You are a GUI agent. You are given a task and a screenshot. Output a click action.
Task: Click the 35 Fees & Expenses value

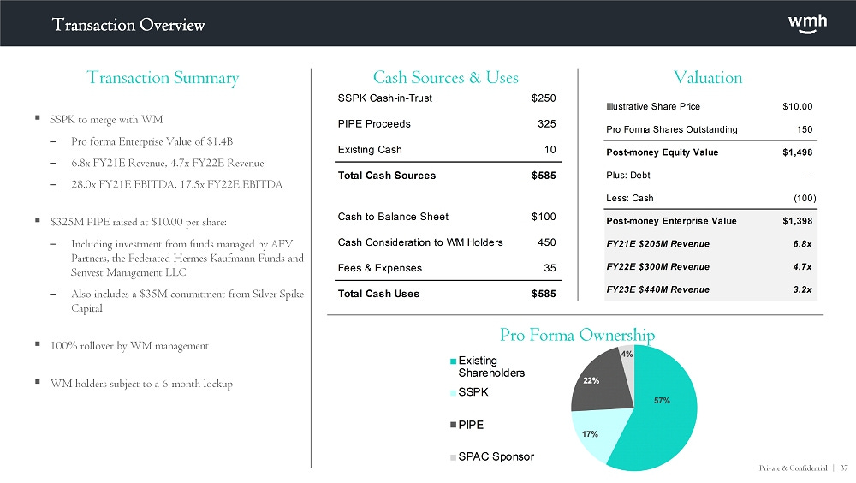(550, 268)
